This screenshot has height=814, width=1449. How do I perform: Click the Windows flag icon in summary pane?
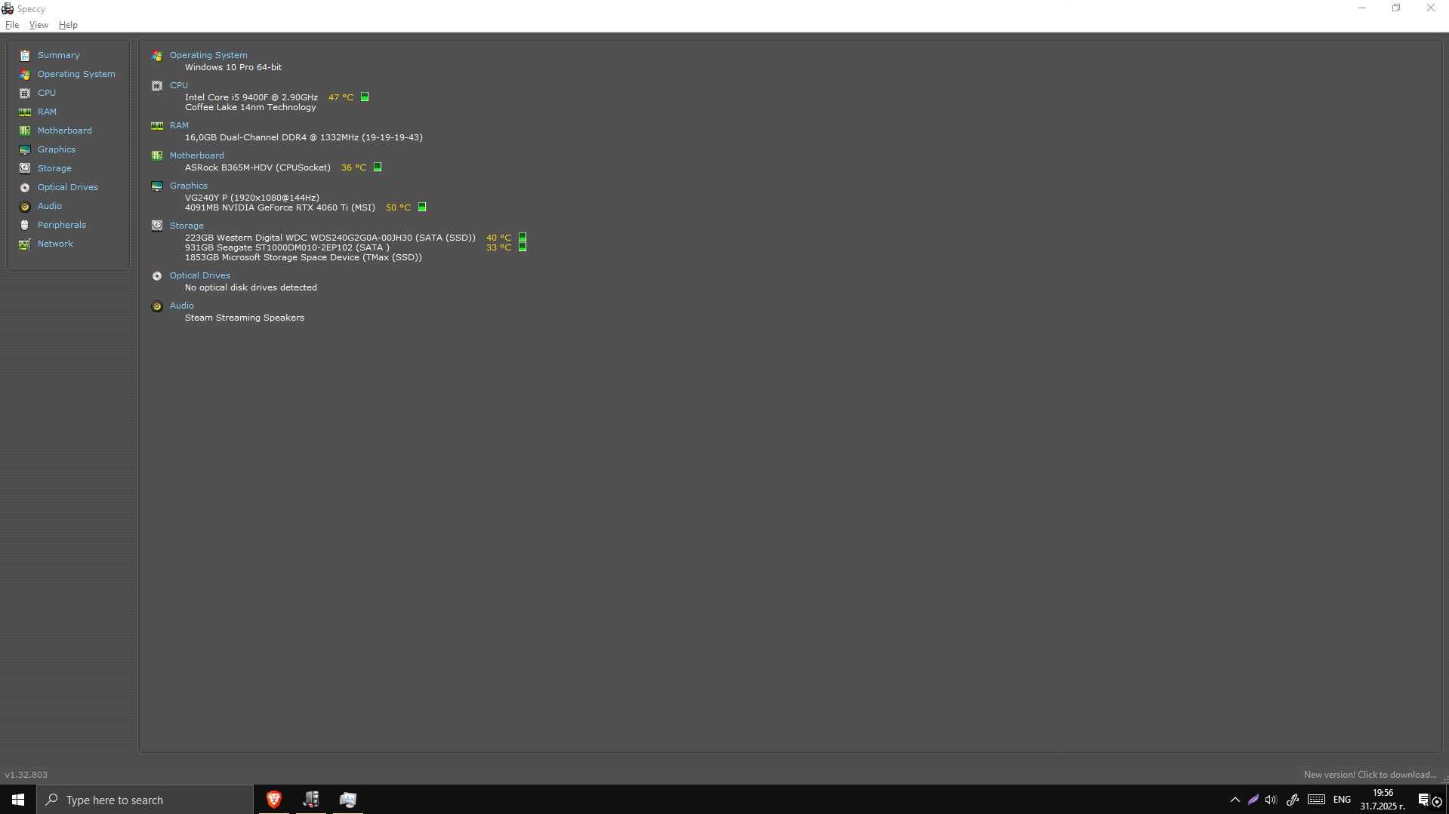click(x=157, y=56)
